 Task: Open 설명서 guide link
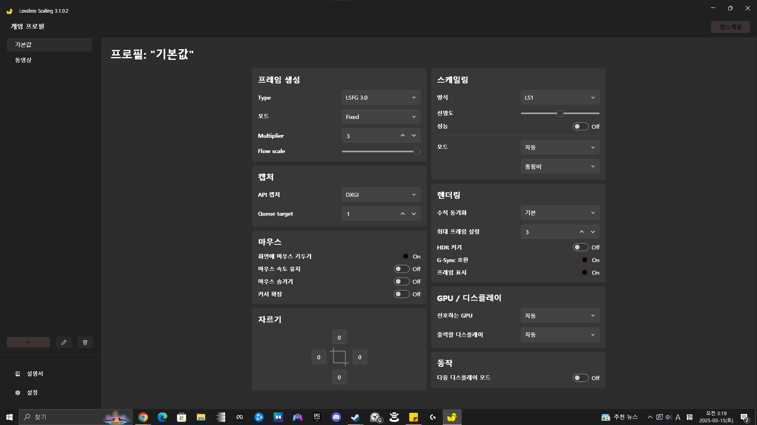pos(35,373)
